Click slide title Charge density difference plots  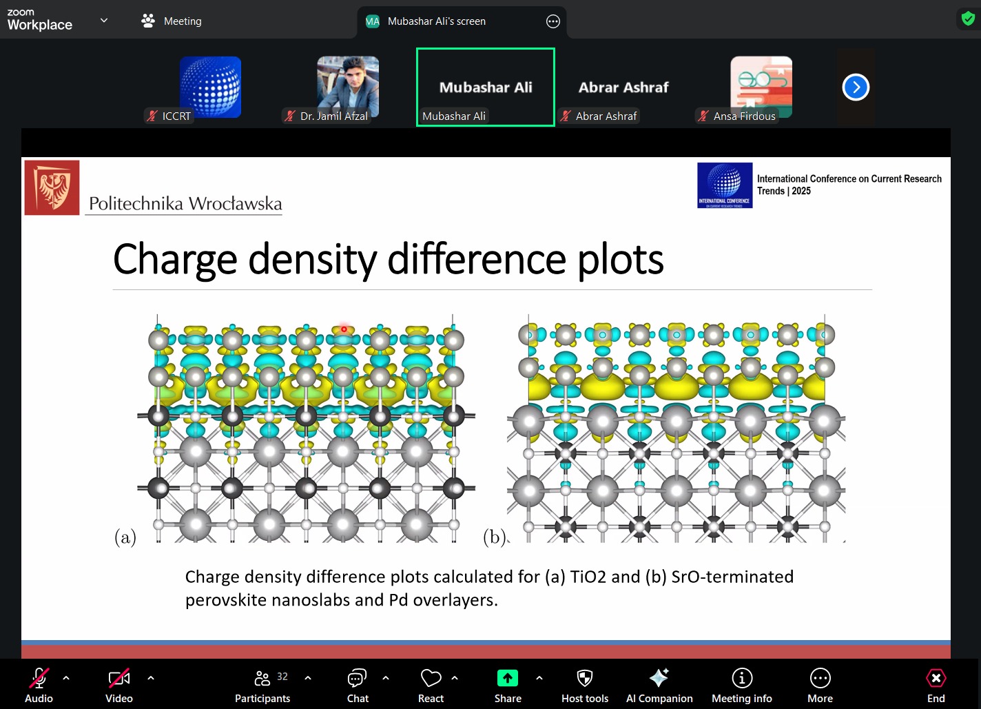(389, 259)
